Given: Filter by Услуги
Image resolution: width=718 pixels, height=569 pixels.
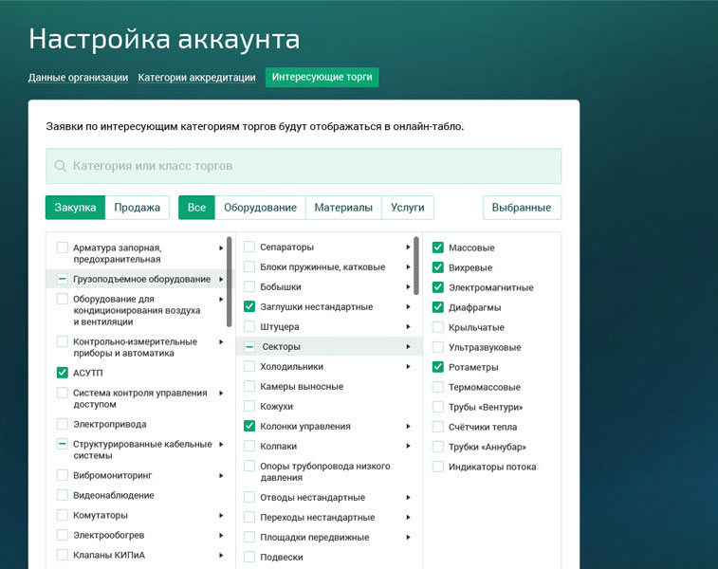Looking at the screenshot, I should pyautogui.click(x=408, y=208).
